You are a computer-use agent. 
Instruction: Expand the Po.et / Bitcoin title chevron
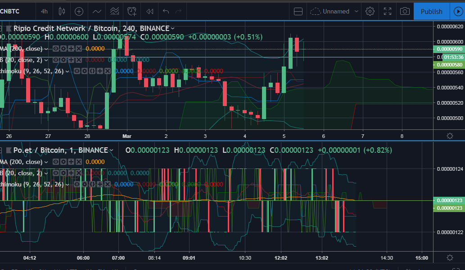(x=112, y=150)
